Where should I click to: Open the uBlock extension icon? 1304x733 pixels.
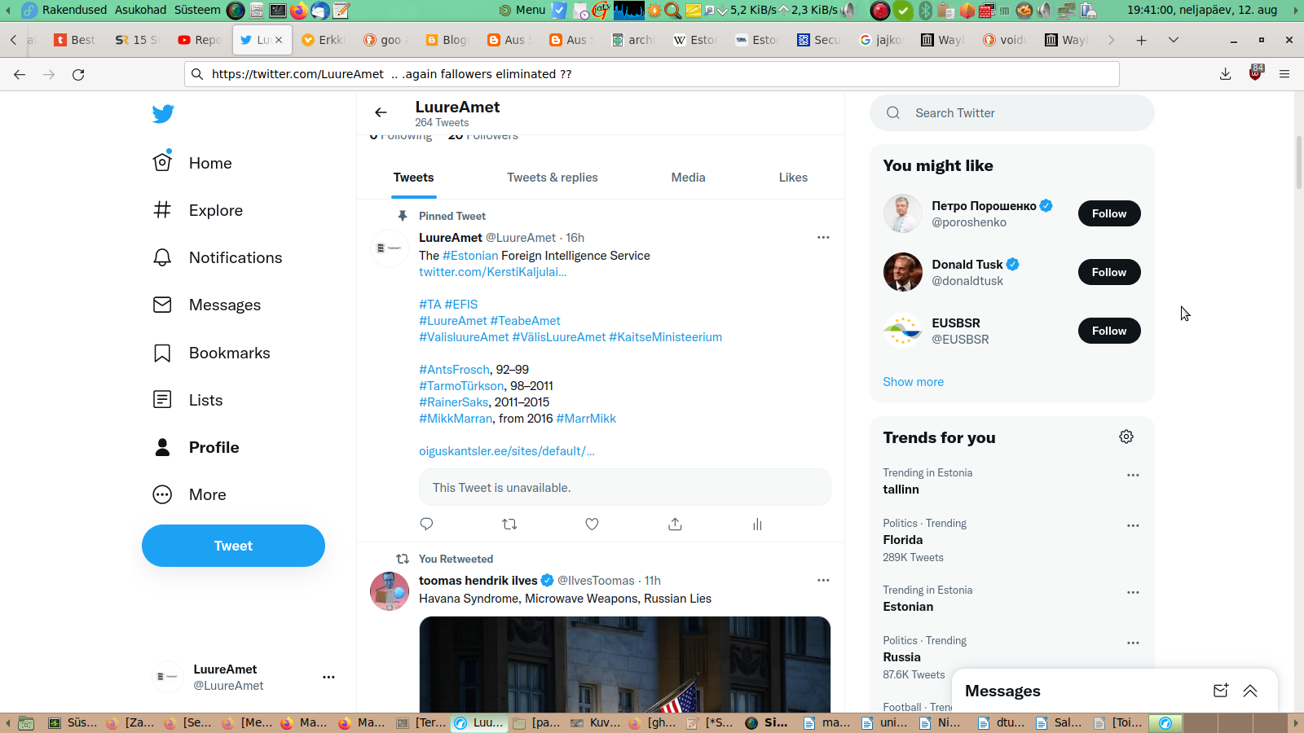(1255, 73)
